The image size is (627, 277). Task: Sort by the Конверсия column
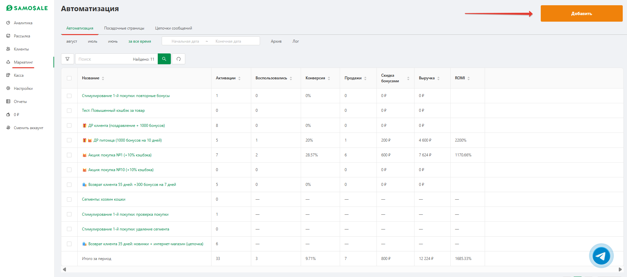329,78
